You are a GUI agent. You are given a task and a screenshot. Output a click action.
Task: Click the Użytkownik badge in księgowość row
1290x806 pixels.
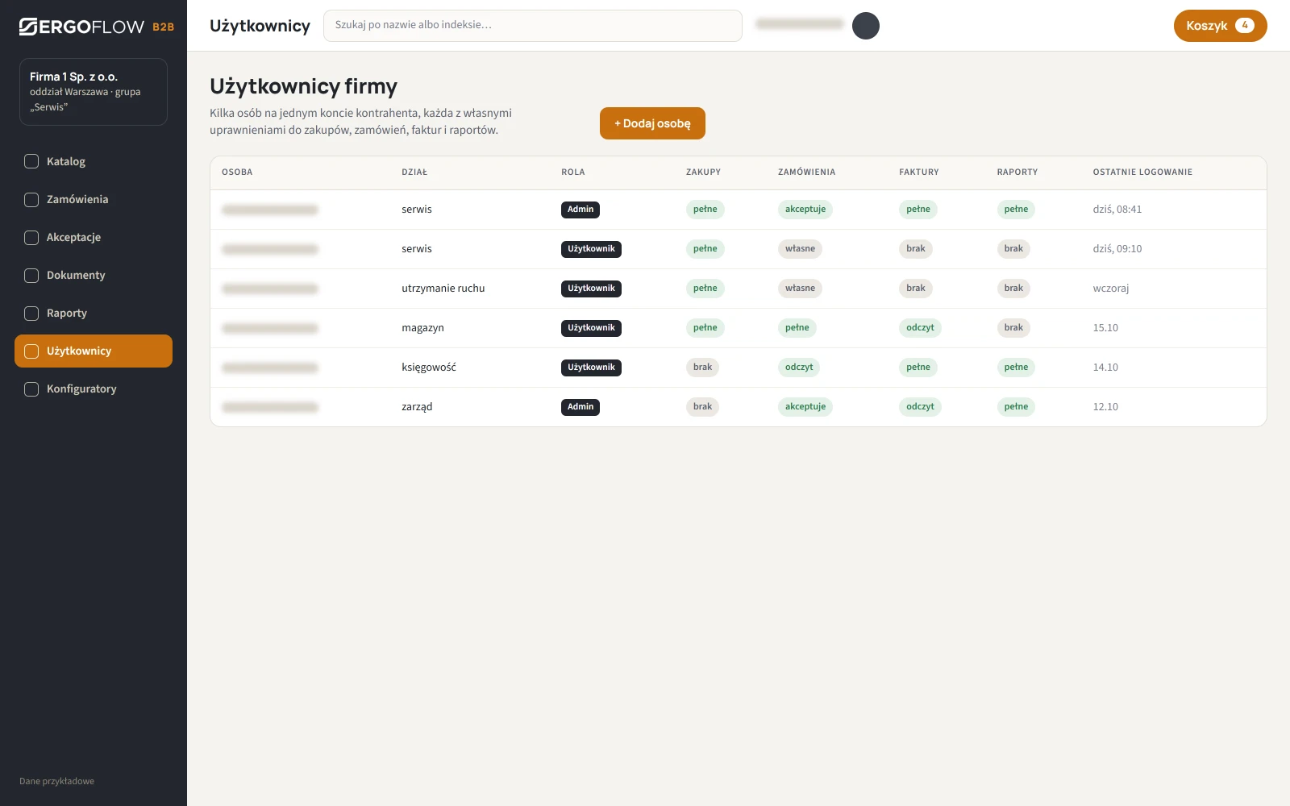(x=591, y=368)
